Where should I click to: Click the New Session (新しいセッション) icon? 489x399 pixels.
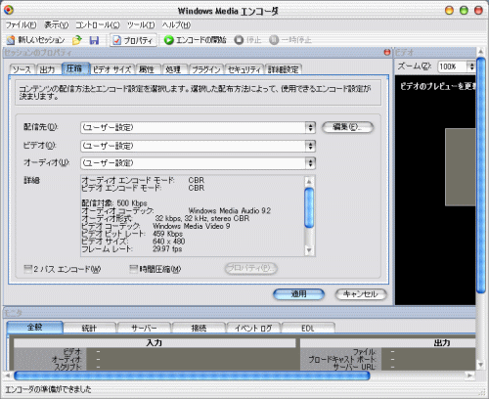pyautogui.click(x=11, y=40)
